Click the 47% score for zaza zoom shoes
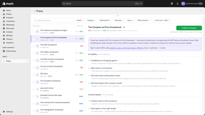The width and height of the screenshot is (205, 115). tap(81, 89)
